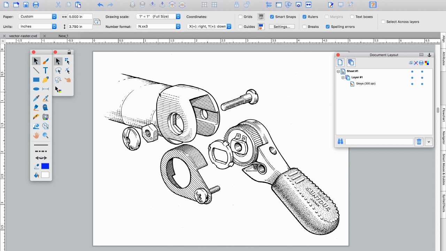This screenshot has height=251, width=446.
Task: Select the Rectangle shape tool
Action: click(x=36, y=80)
